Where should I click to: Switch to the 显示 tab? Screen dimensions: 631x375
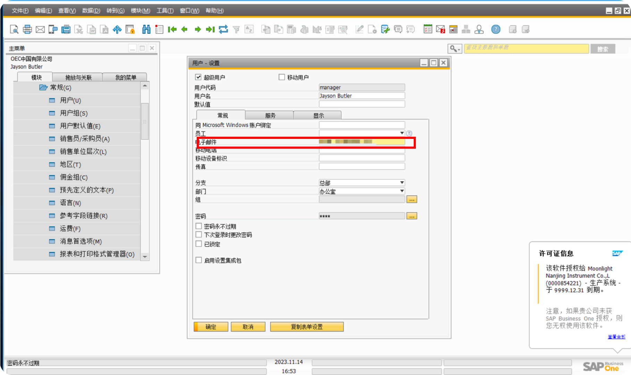318,115
